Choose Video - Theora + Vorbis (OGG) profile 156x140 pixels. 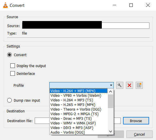click(79, 109)
